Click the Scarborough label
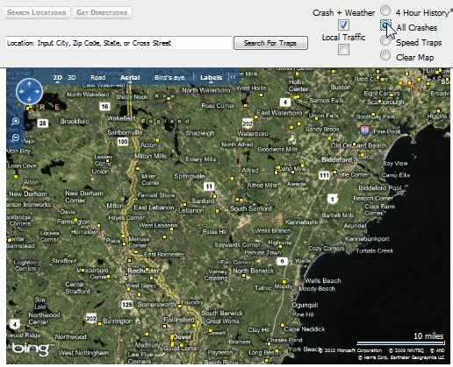 [385, 102]
